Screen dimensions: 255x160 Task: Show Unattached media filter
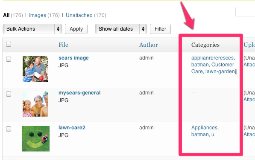(x=79, y=15)
